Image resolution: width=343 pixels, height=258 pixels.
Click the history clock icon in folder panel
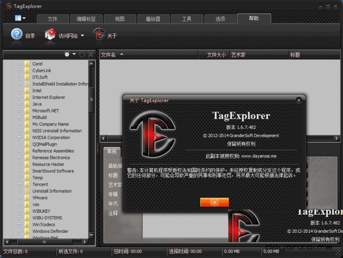[x=67, y=54]
